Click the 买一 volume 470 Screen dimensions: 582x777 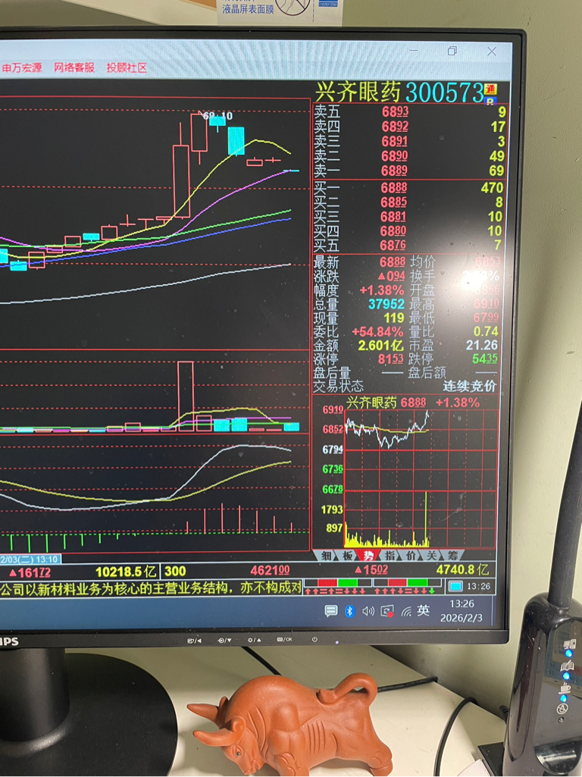pyautogui.click(x=492, y=188)
